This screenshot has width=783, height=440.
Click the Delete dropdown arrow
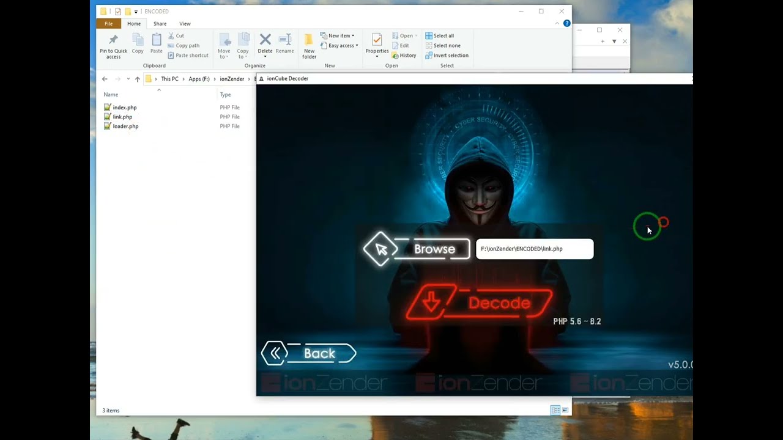click(x=265, y=57)
